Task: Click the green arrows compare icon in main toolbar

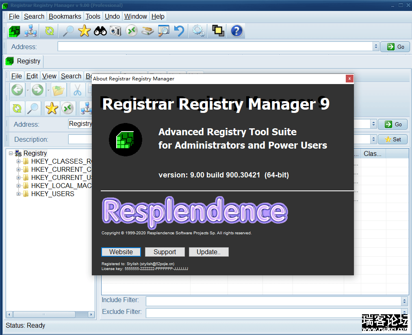Action: click(x=132, y=31)
